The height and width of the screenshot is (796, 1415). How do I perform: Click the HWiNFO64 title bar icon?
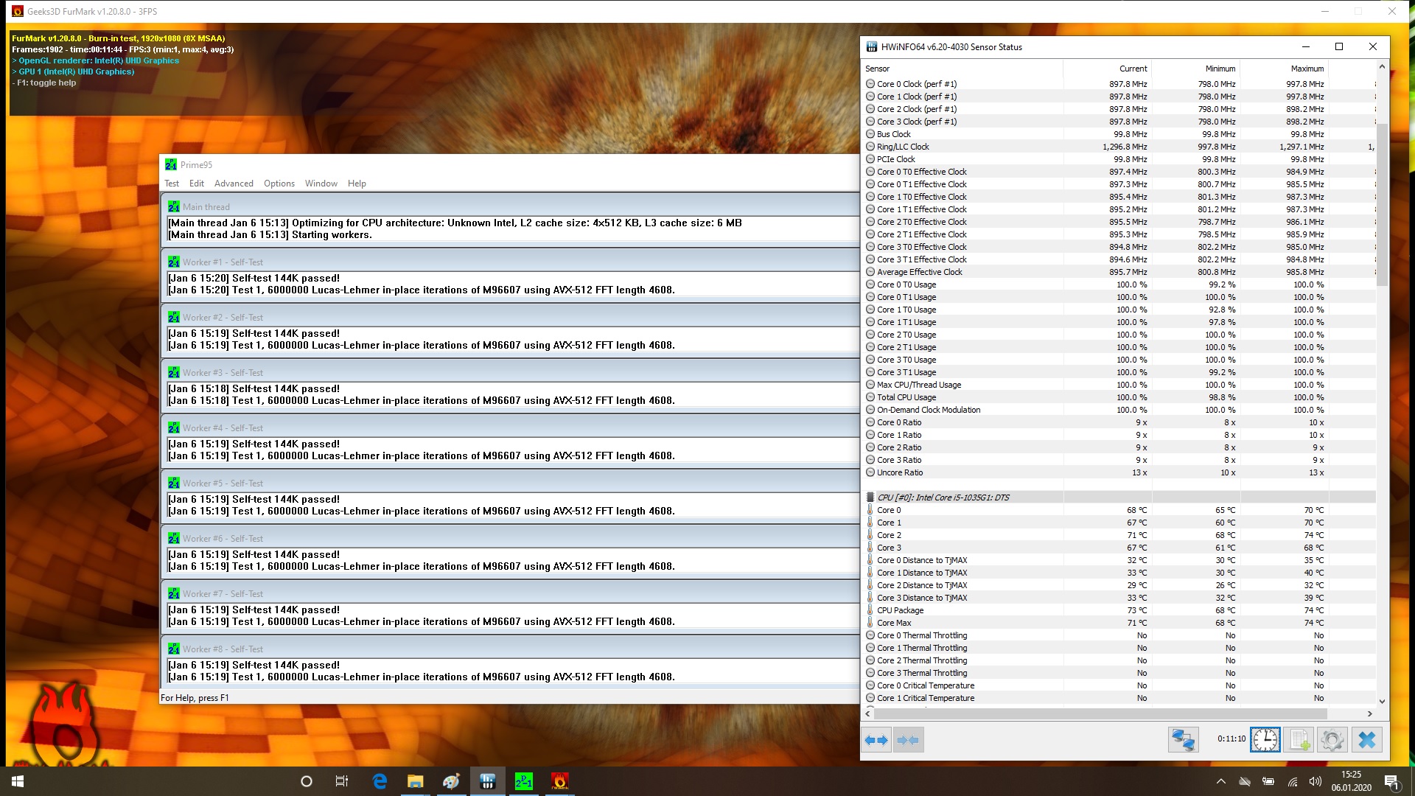click(872, 46)
